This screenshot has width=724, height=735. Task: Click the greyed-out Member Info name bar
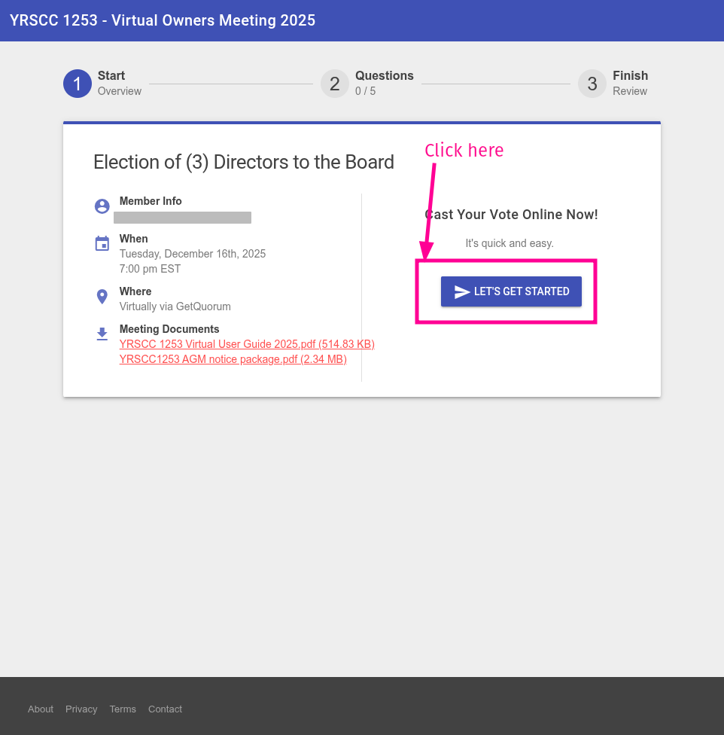coord(182,218)
